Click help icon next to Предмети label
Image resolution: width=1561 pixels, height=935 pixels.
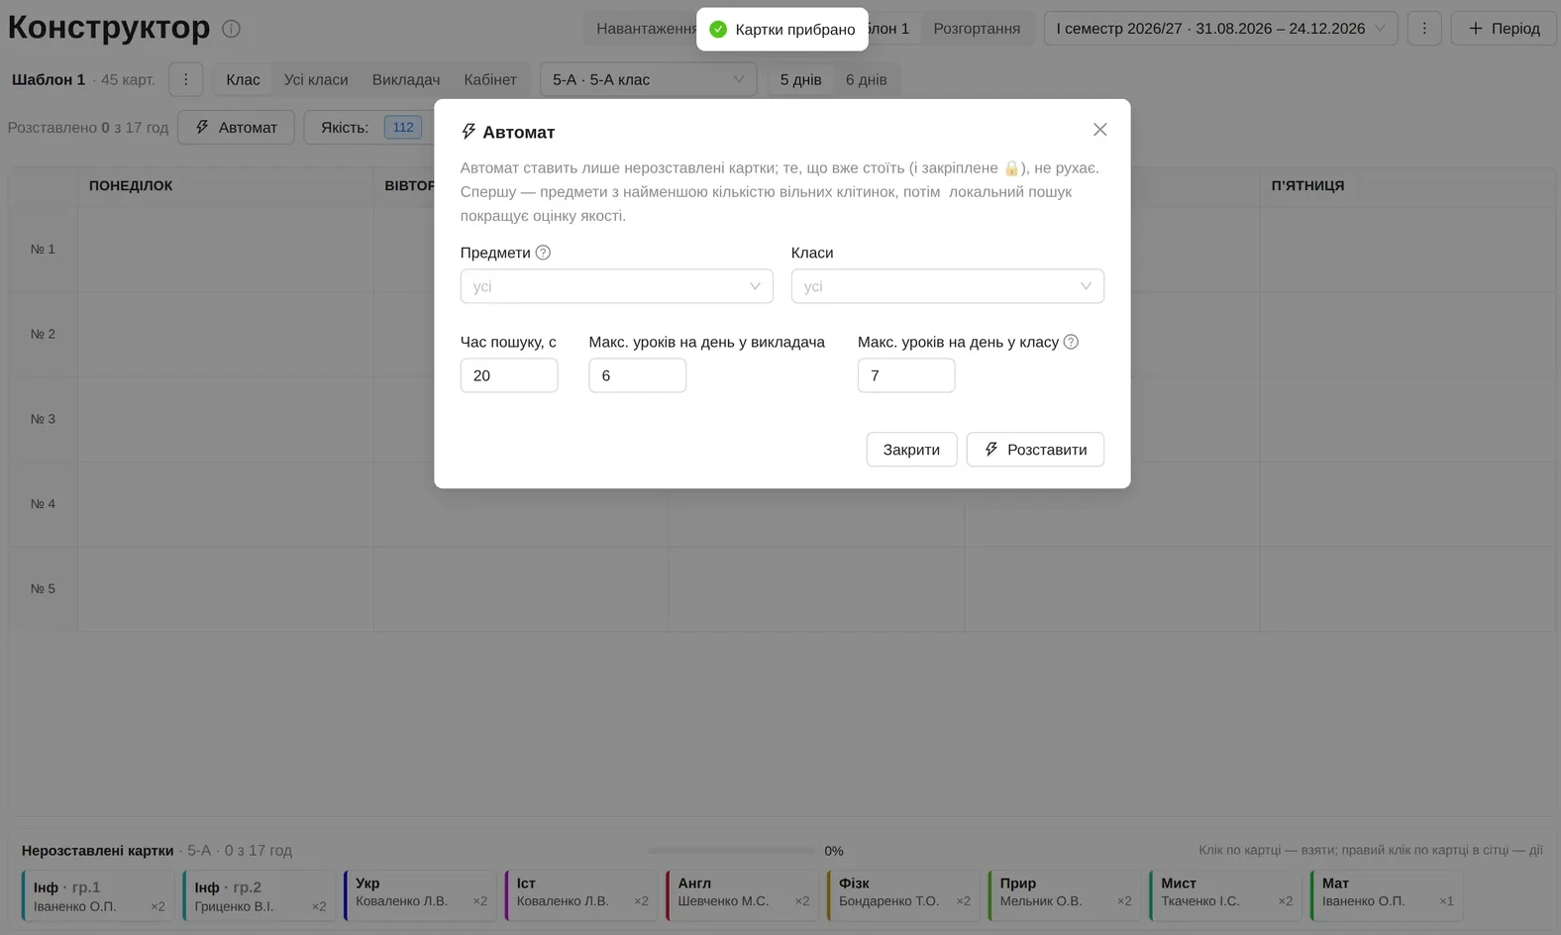[x=543, y=253]
